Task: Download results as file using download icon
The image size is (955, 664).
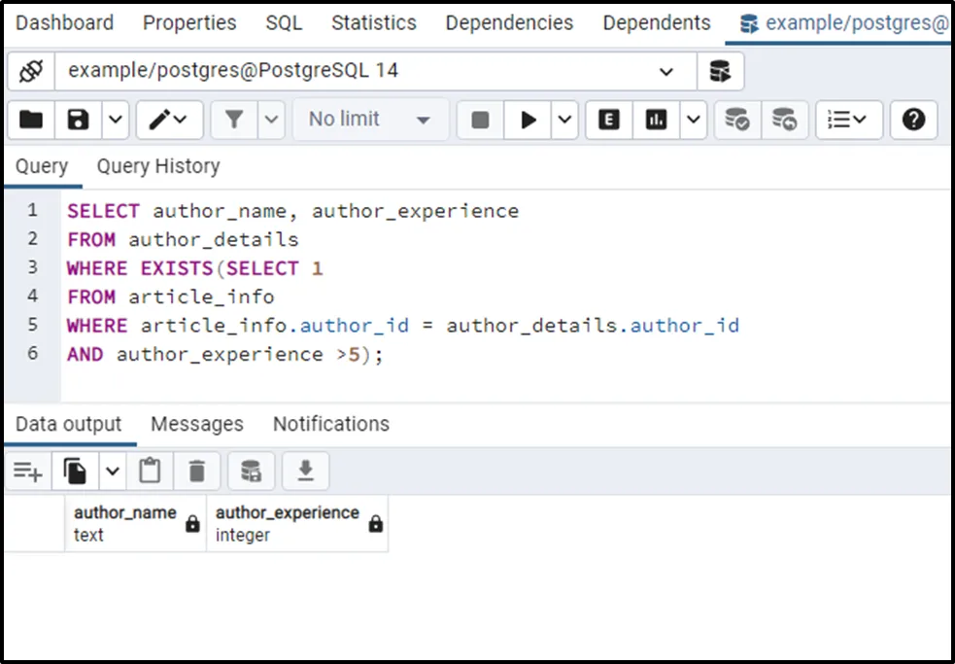Action: pyautogui.click(x=305, y=472)
